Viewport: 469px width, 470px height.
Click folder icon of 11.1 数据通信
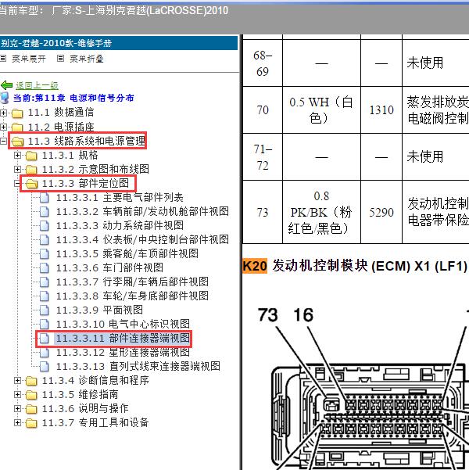tap(17, 113)
